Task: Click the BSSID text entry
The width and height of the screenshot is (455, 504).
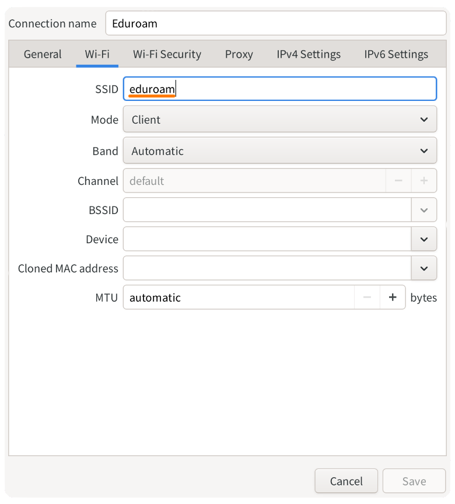Action: click(x=267, y=210)
